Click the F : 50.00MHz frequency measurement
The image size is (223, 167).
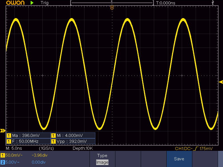point(28,141)
